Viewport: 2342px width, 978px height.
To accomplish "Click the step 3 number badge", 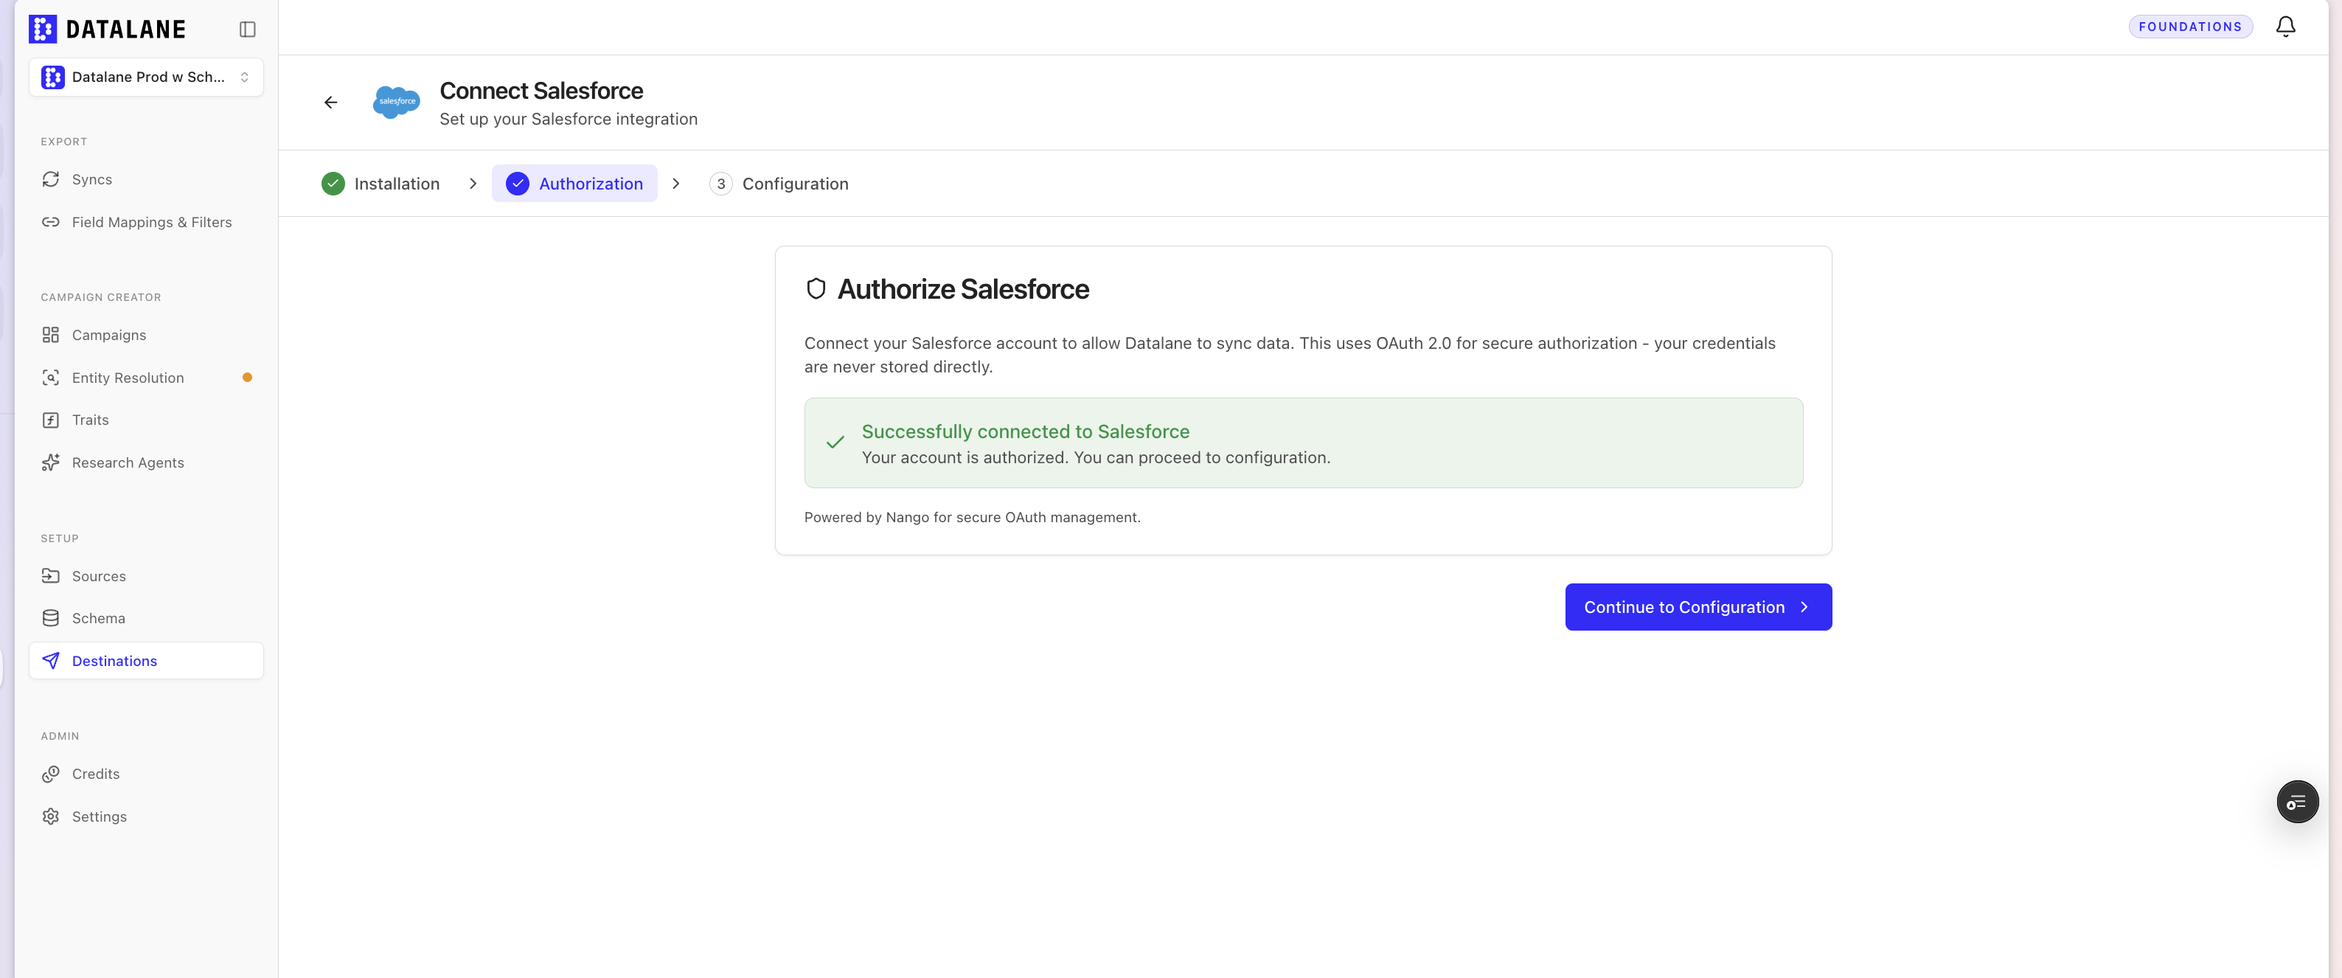I will tap(721, 183).
